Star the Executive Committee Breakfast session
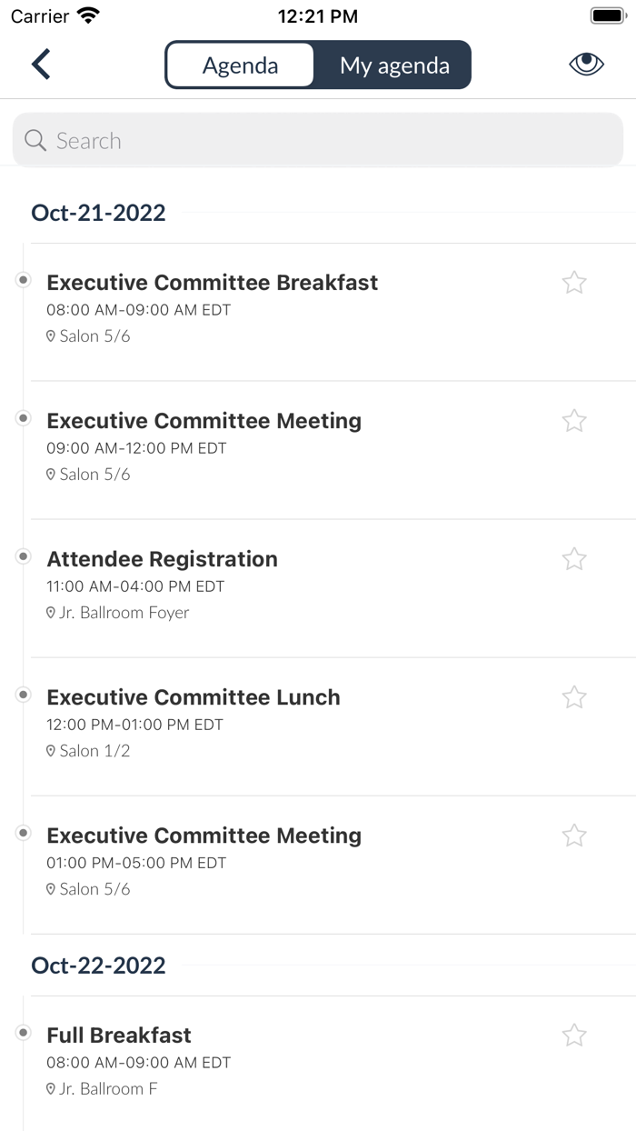Image resolution: width=636 pixels, height=1131 pixels. coord(574,283)
